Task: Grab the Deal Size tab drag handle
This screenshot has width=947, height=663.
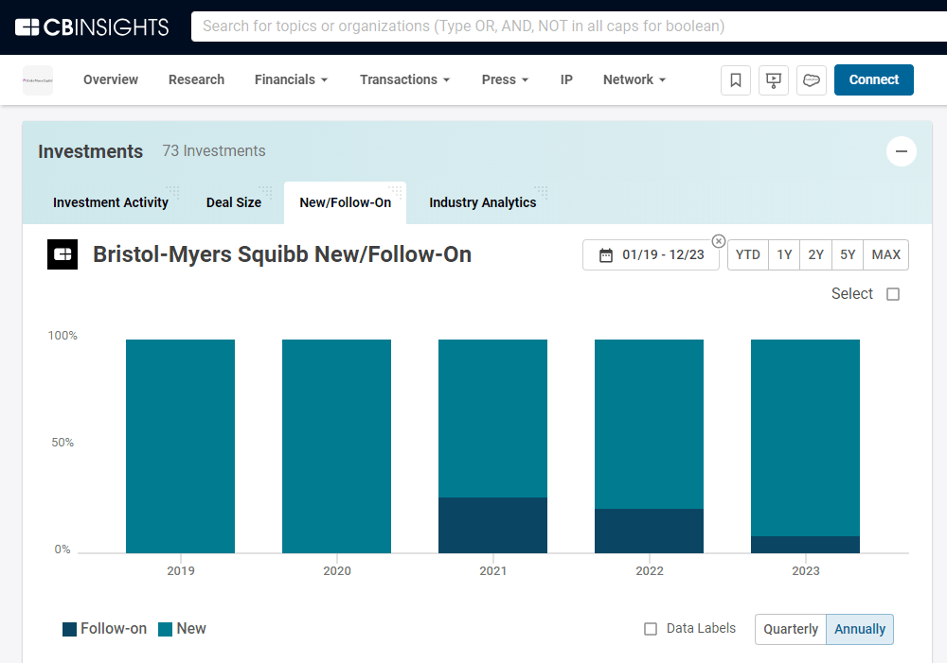Action: point(266,192)
